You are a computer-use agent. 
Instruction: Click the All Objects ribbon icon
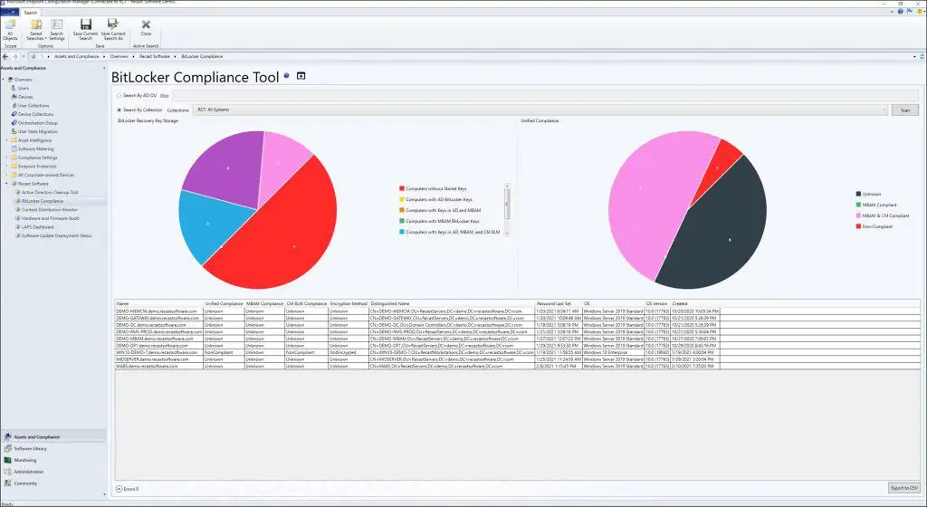point(10,30)
